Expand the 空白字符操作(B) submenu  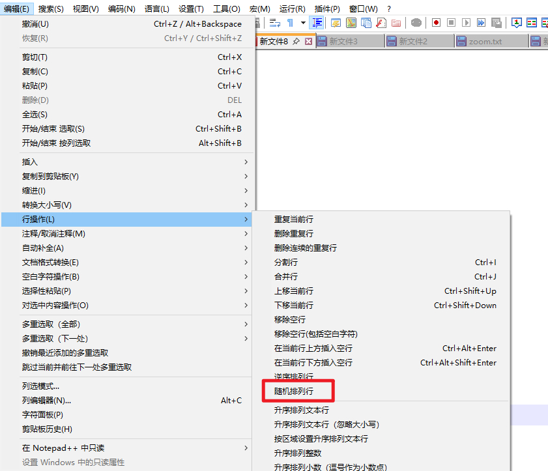pos(127,277)
